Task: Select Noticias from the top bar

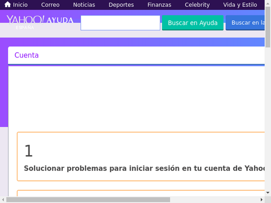Action: pyautogui.click(x=84, y=5)
